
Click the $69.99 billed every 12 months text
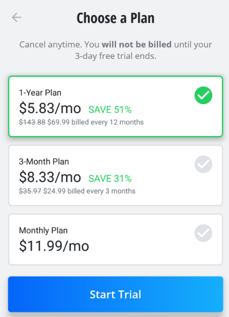(95, 122)
